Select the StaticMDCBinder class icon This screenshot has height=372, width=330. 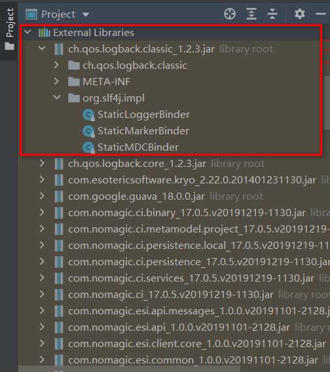pos(89,147)
